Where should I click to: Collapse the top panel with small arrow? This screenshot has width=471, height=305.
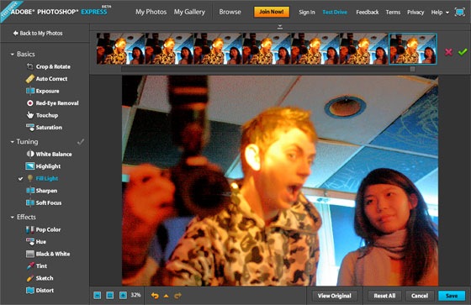click(x=280, y=28)
